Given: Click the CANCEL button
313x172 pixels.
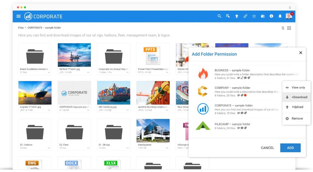Looking at the screenshot, I should 267,148.
